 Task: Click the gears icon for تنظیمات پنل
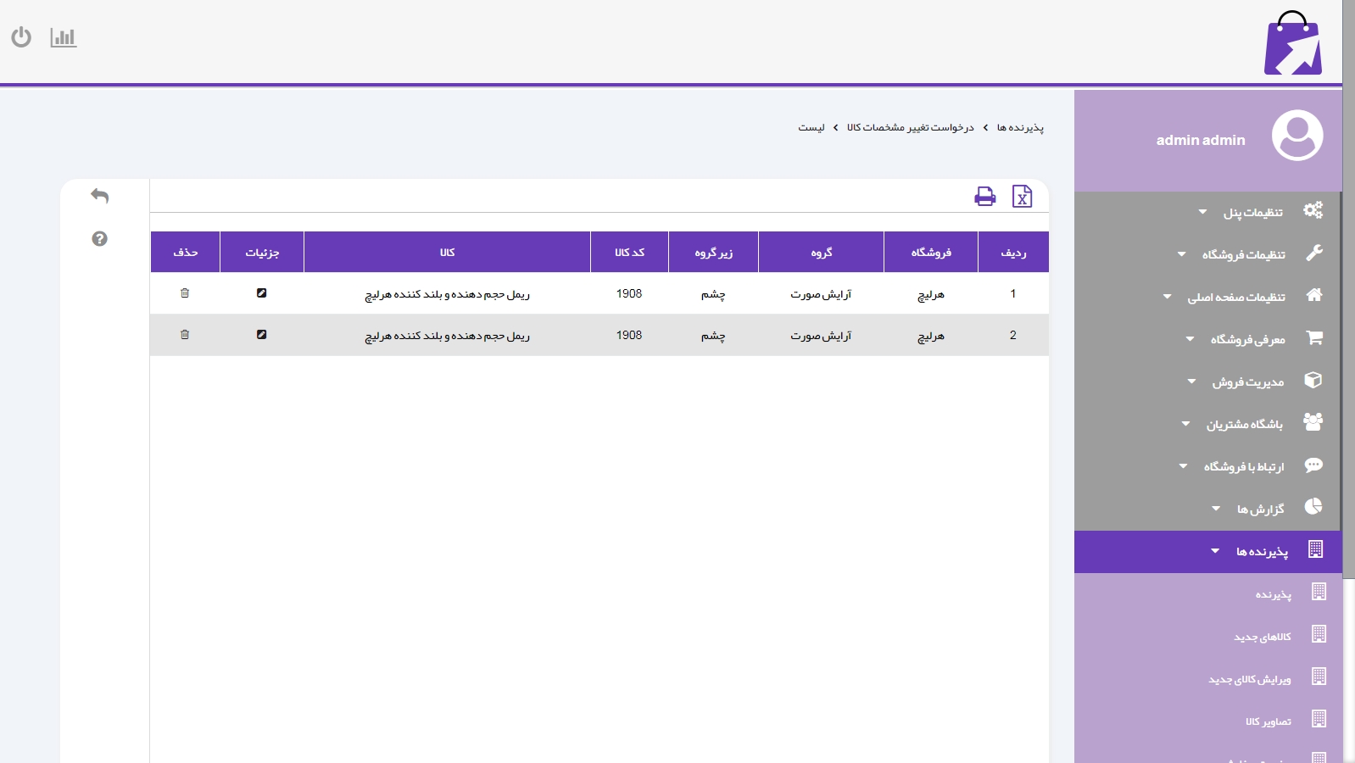point(1313,210)
